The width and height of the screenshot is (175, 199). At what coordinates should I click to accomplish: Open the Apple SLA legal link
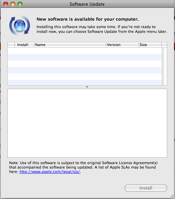click(50, 172)
